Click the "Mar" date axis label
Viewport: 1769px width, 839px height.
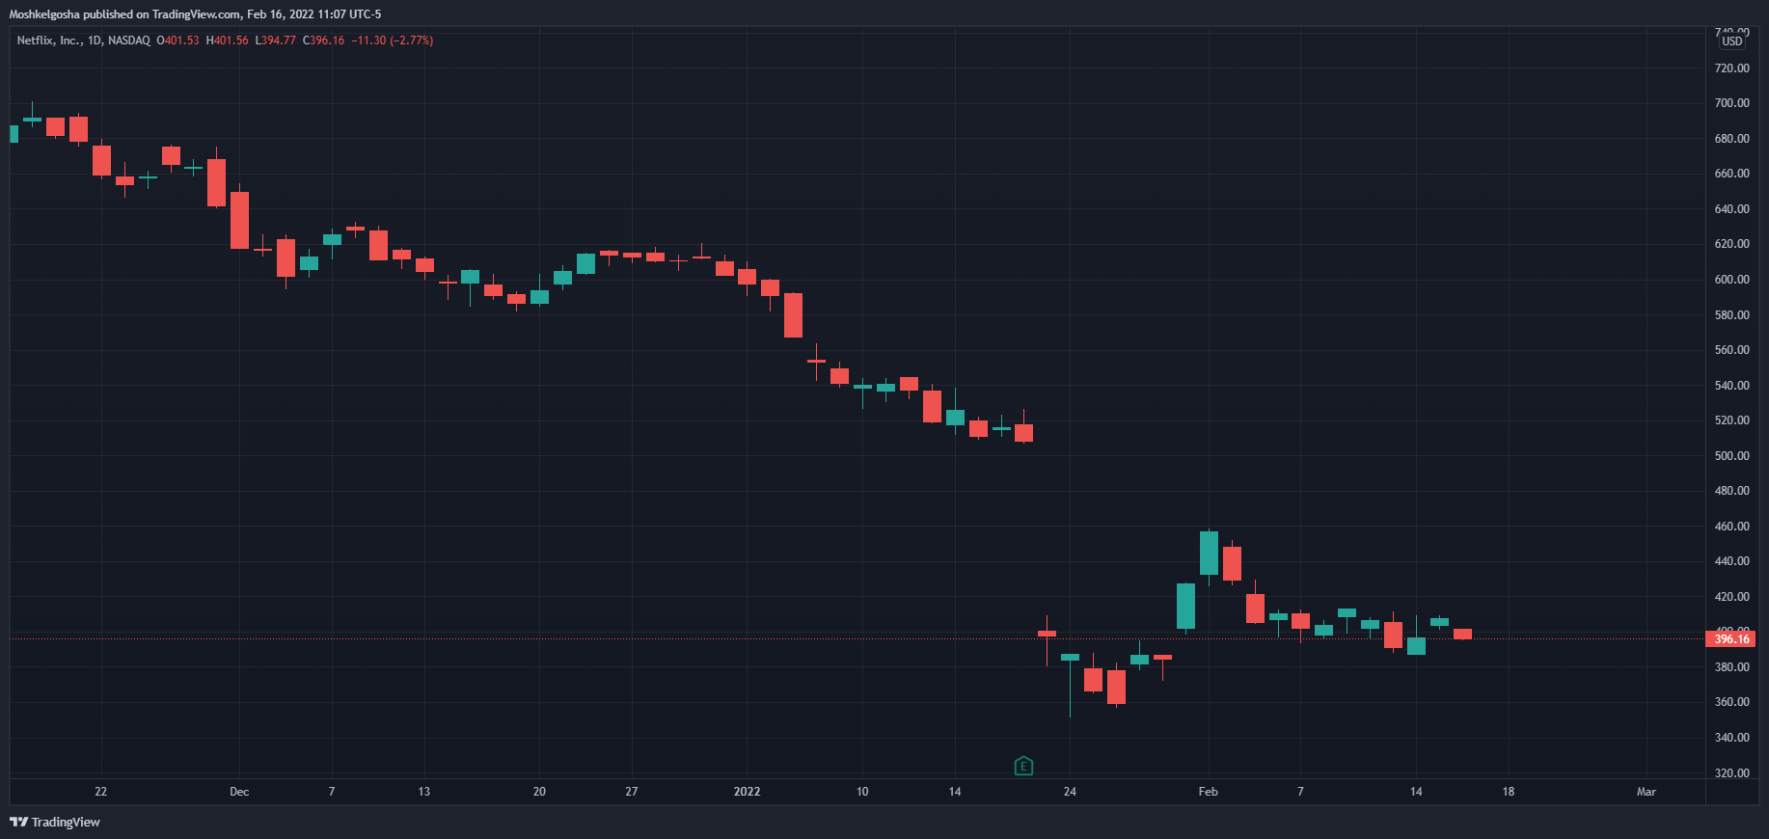[1647, 792]
